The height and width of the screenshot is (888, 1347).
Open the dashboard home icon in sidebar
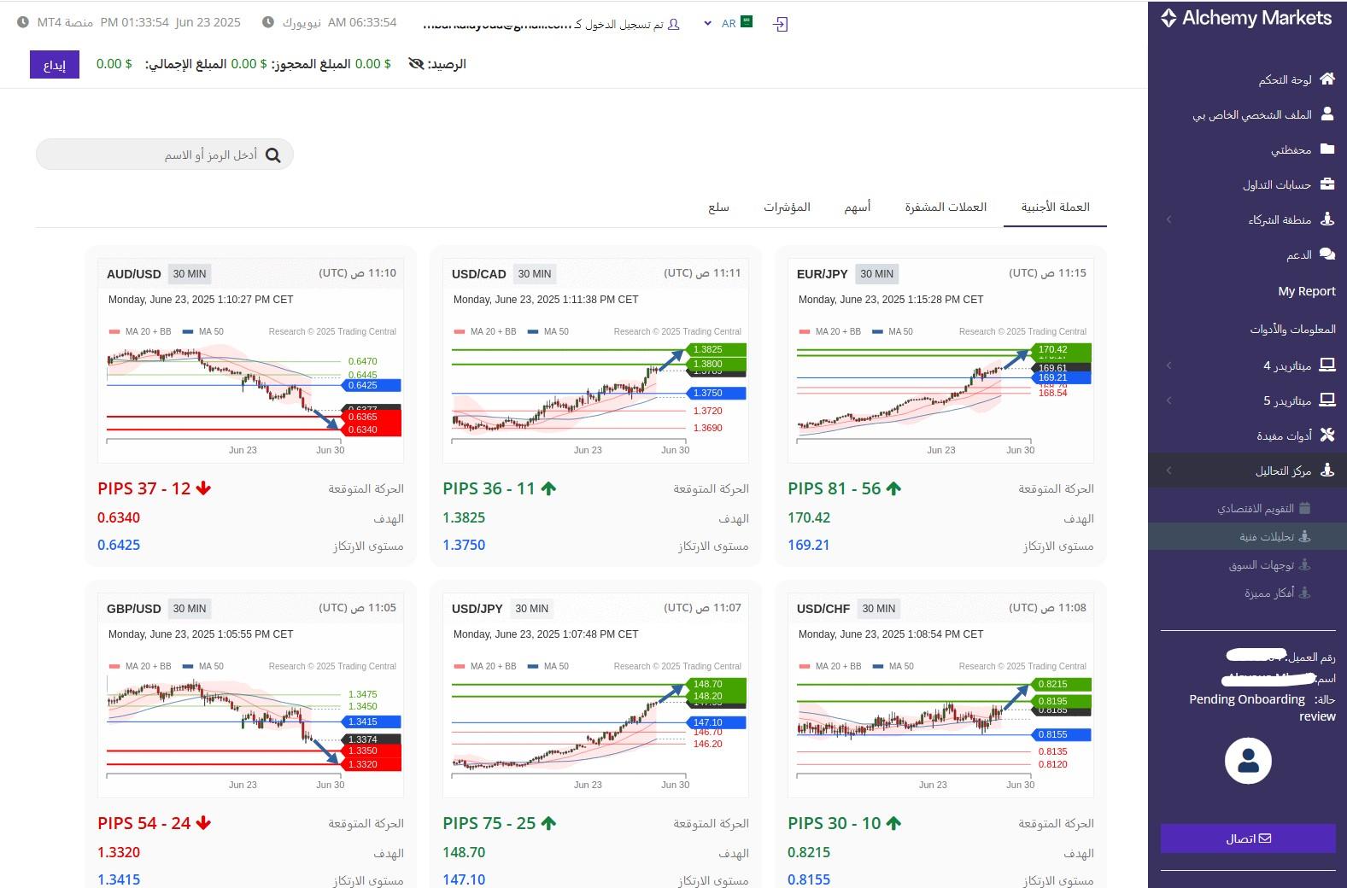[x=1327, y=79]
